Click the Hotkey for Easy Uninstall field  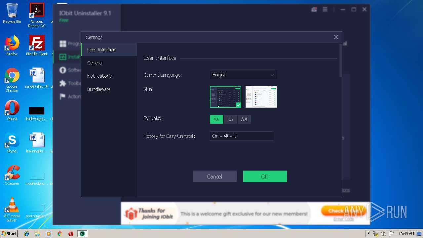(241, 136)
